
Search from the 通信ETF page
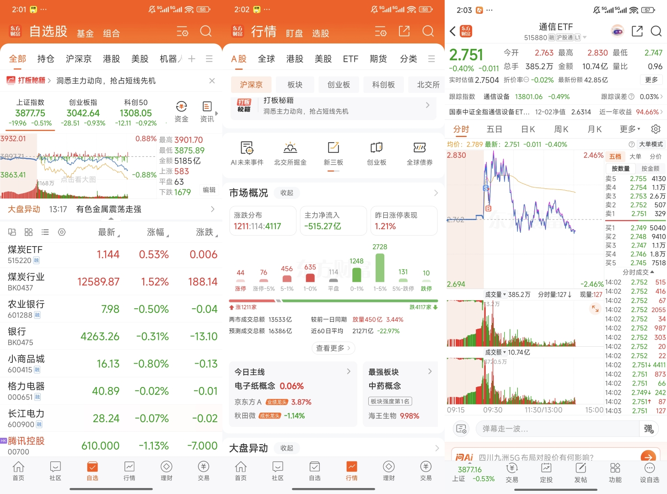coord(656,31)
